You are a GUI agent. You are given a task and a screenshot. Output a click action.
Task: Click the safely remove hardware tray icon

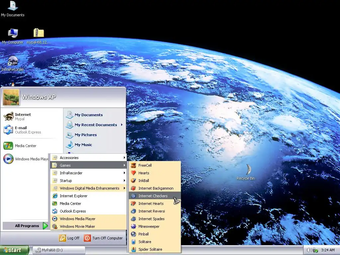coord(315,250)
